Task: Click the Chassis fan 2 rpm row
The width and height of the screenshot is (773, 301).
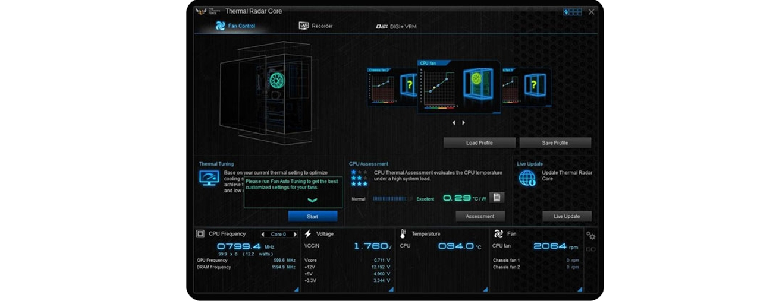Action: tap(536, 267)
